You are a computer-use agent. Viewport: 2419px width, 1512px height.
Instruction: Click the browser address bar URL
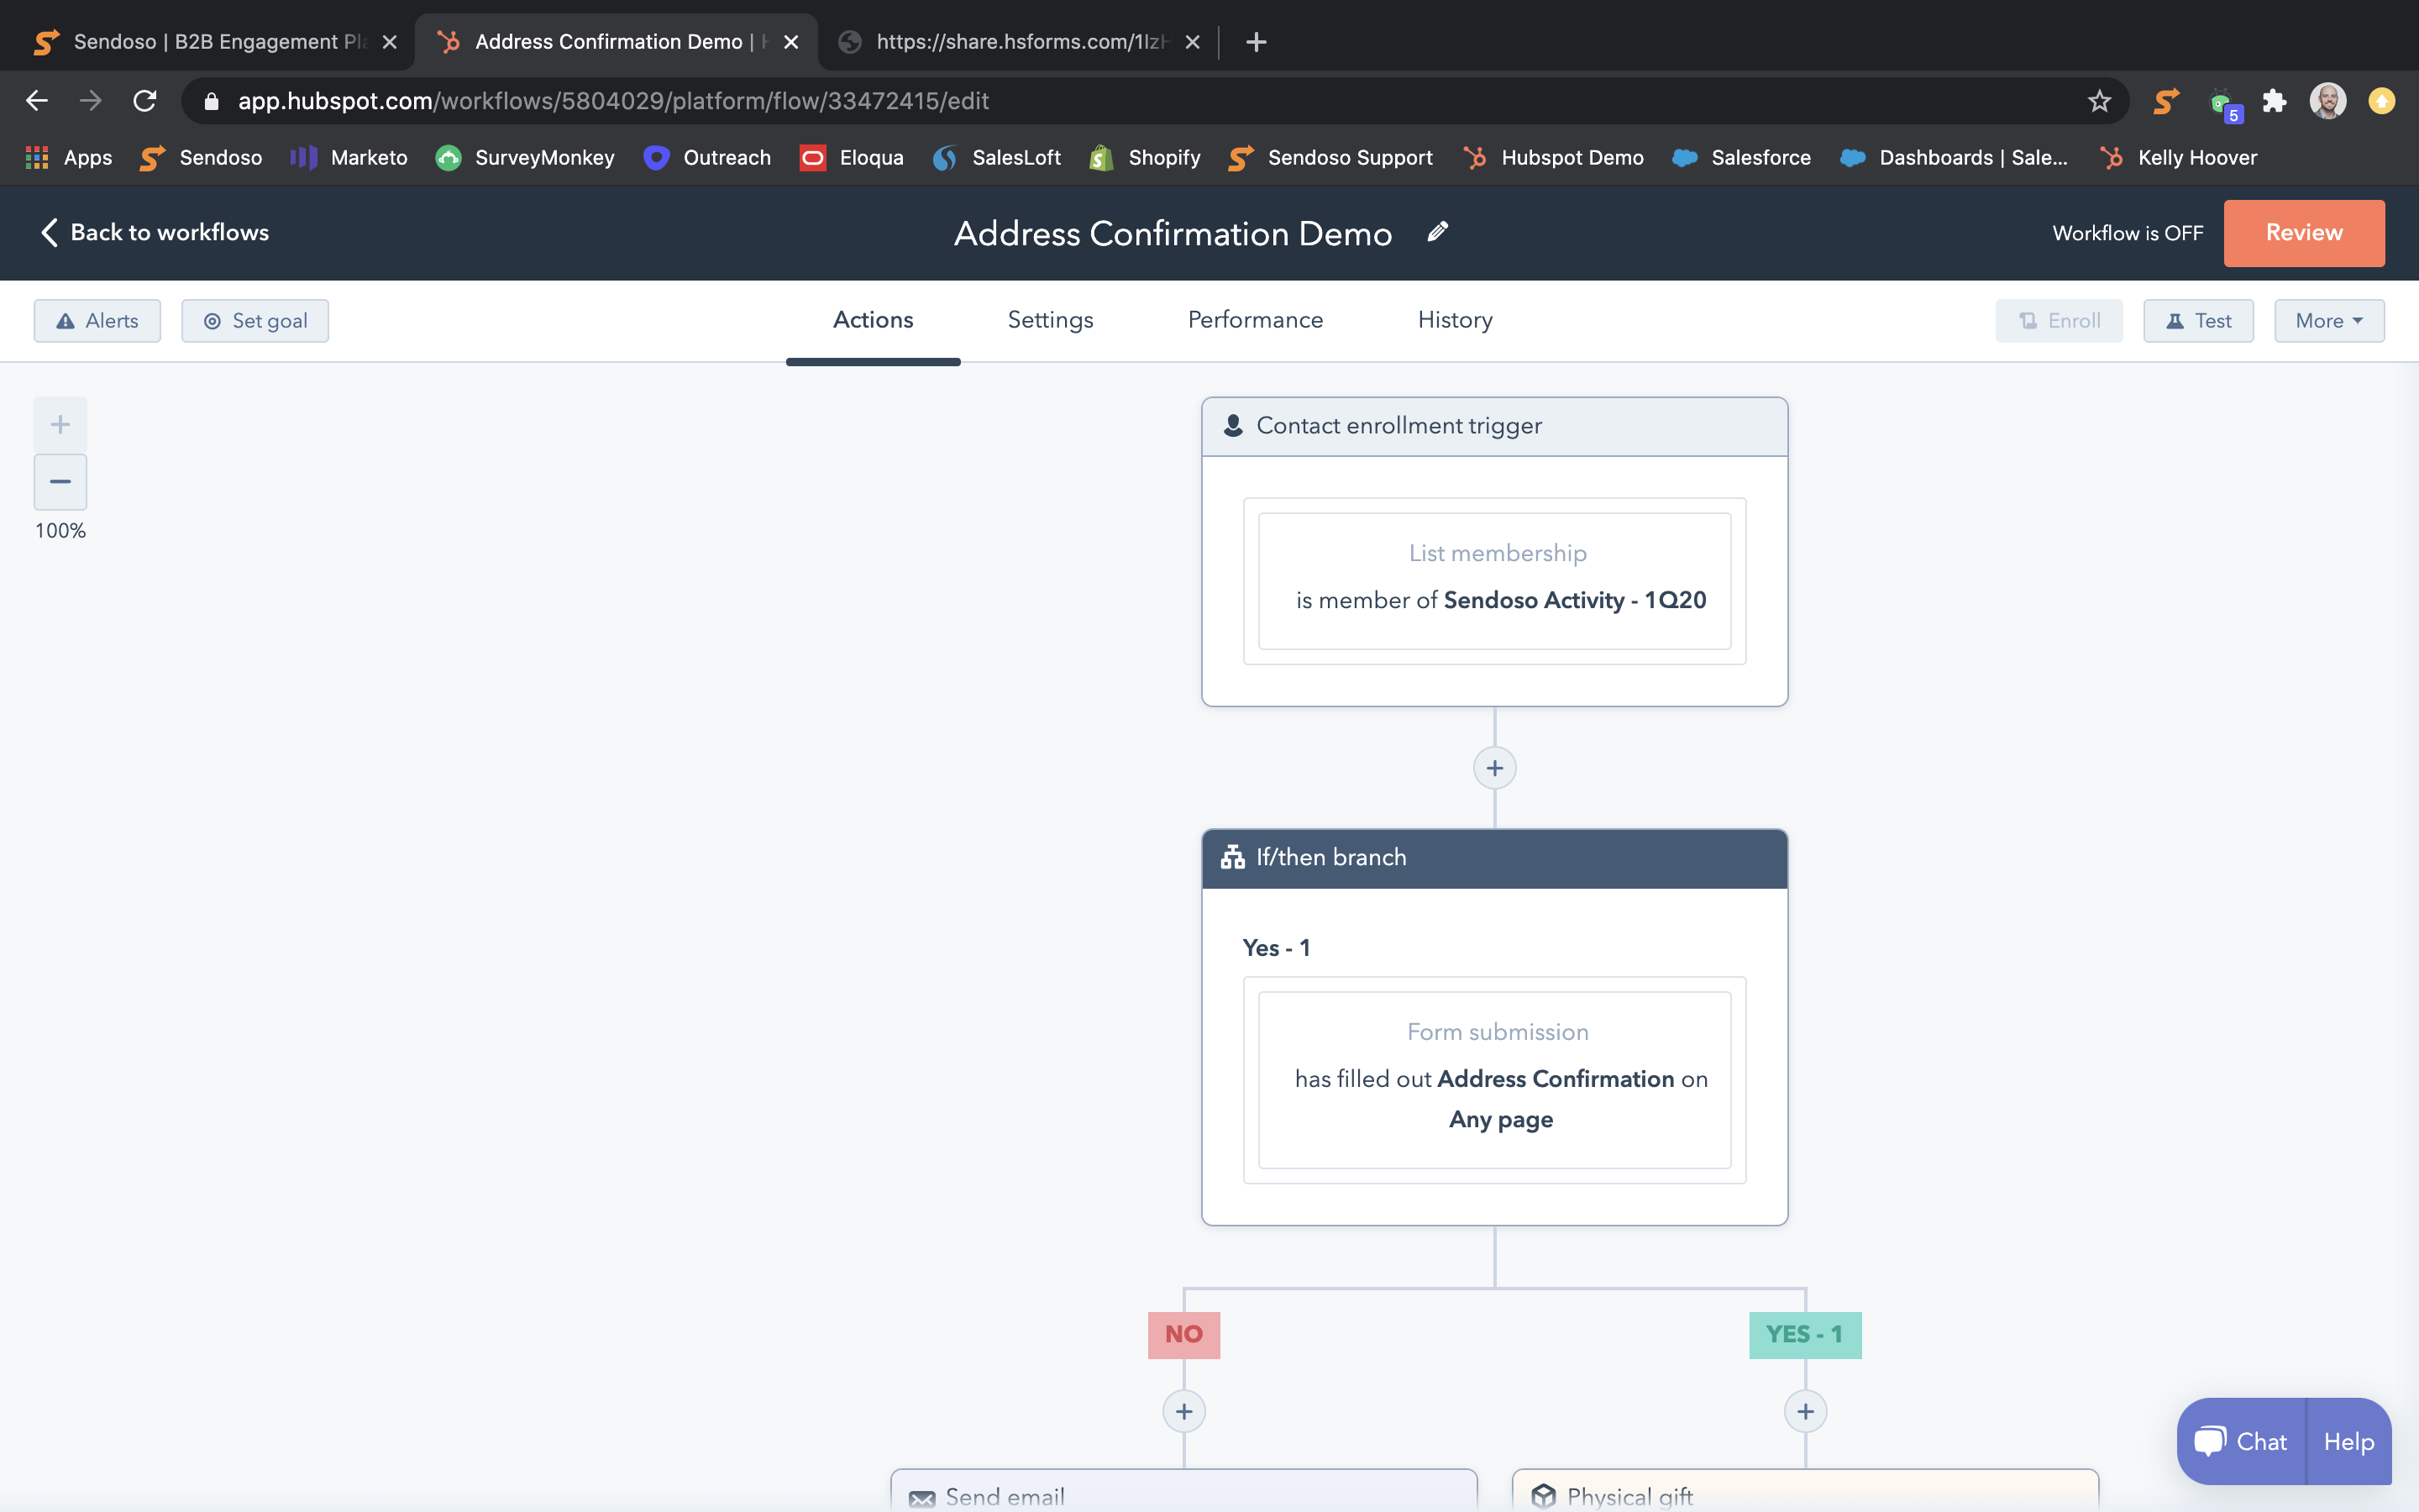tap(613, 101)
